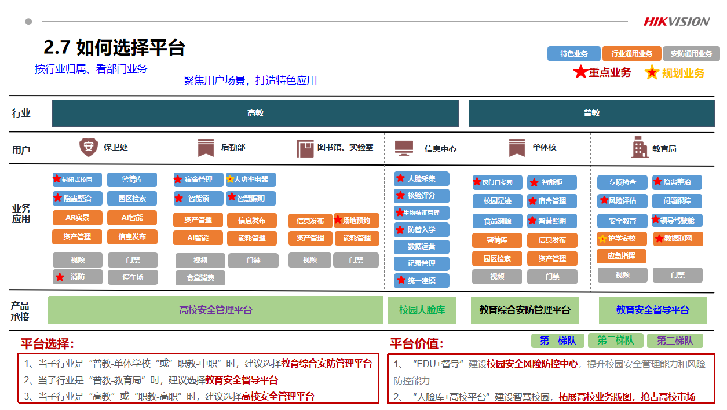The width and height of the screenshot is (727, 410).
Task: Click the yellow star on 护学安校
Action: pyautogui.click(x=602, y=239)
